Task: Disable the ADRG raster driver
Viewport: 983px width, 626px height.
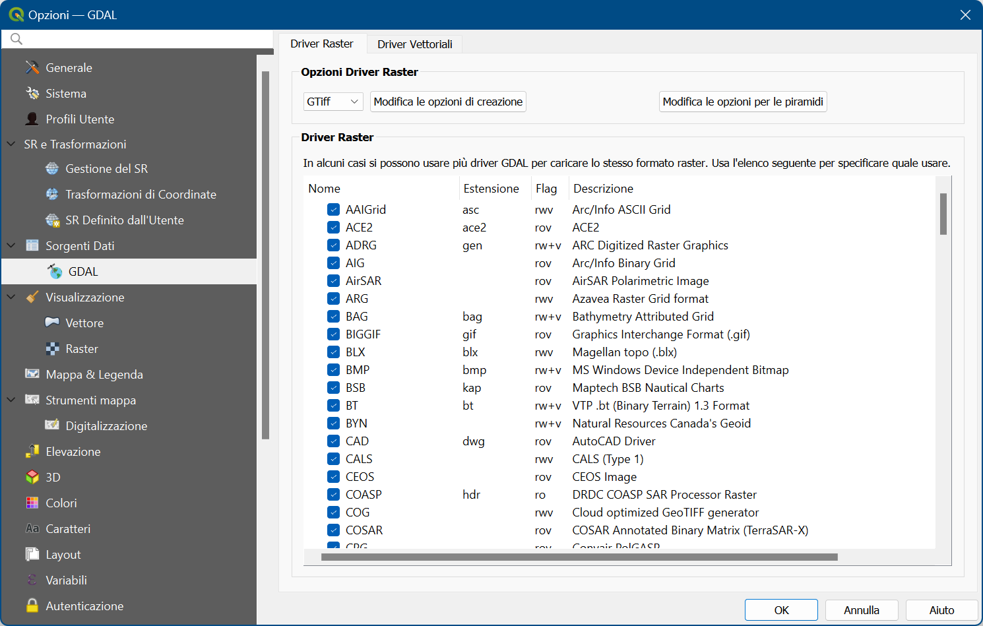Action: tap(334, 245)
